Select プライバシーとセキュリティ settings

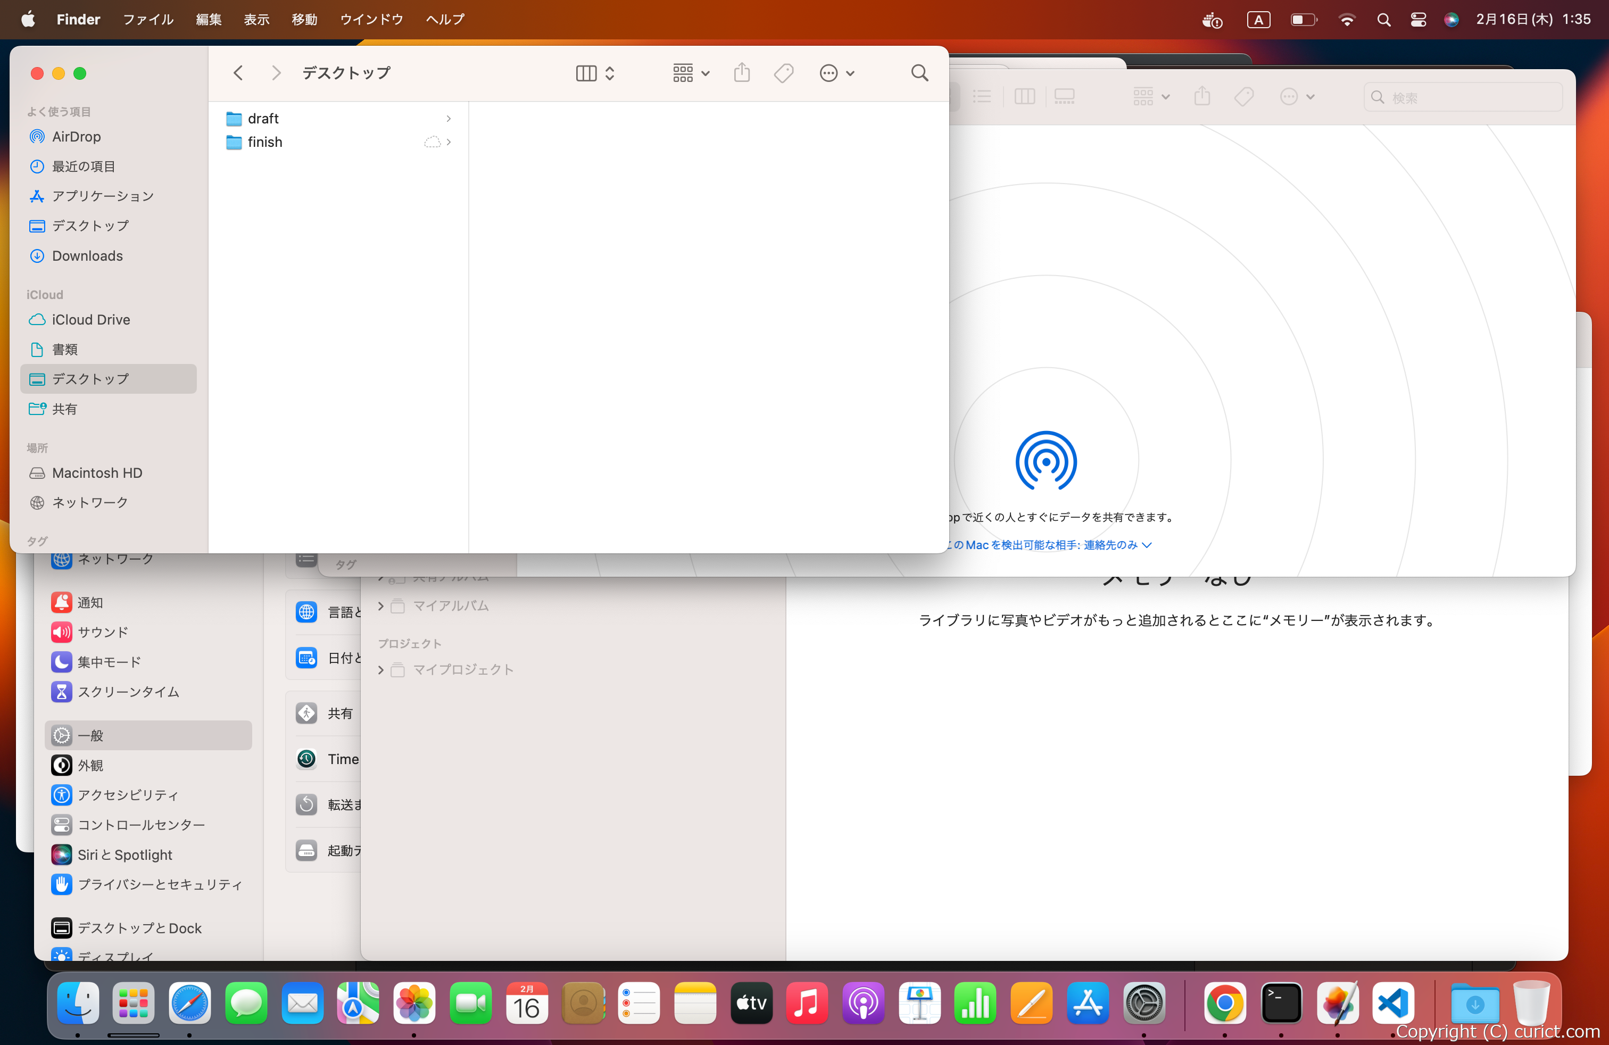coord(160,884)
